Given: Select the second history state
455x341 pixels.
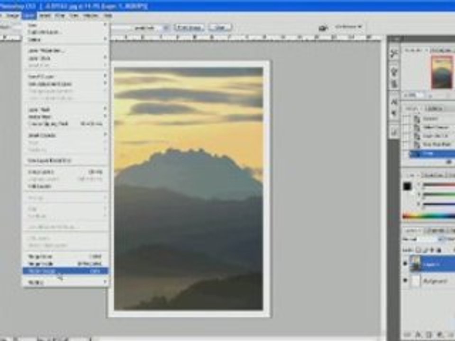Looking at the screenshot, I should pyautogui.click(x=432, y=127).
